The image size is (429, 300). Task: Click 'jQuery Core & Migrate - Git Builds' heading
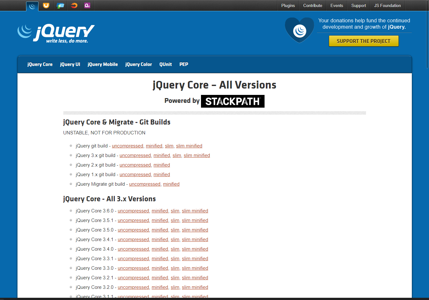tap(117, 122)
